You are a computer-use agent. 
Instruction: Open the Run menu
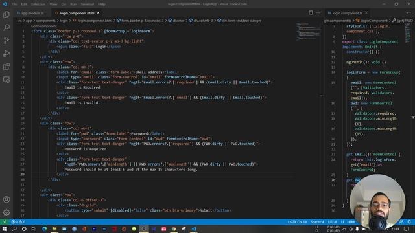[x=73, y=5]
